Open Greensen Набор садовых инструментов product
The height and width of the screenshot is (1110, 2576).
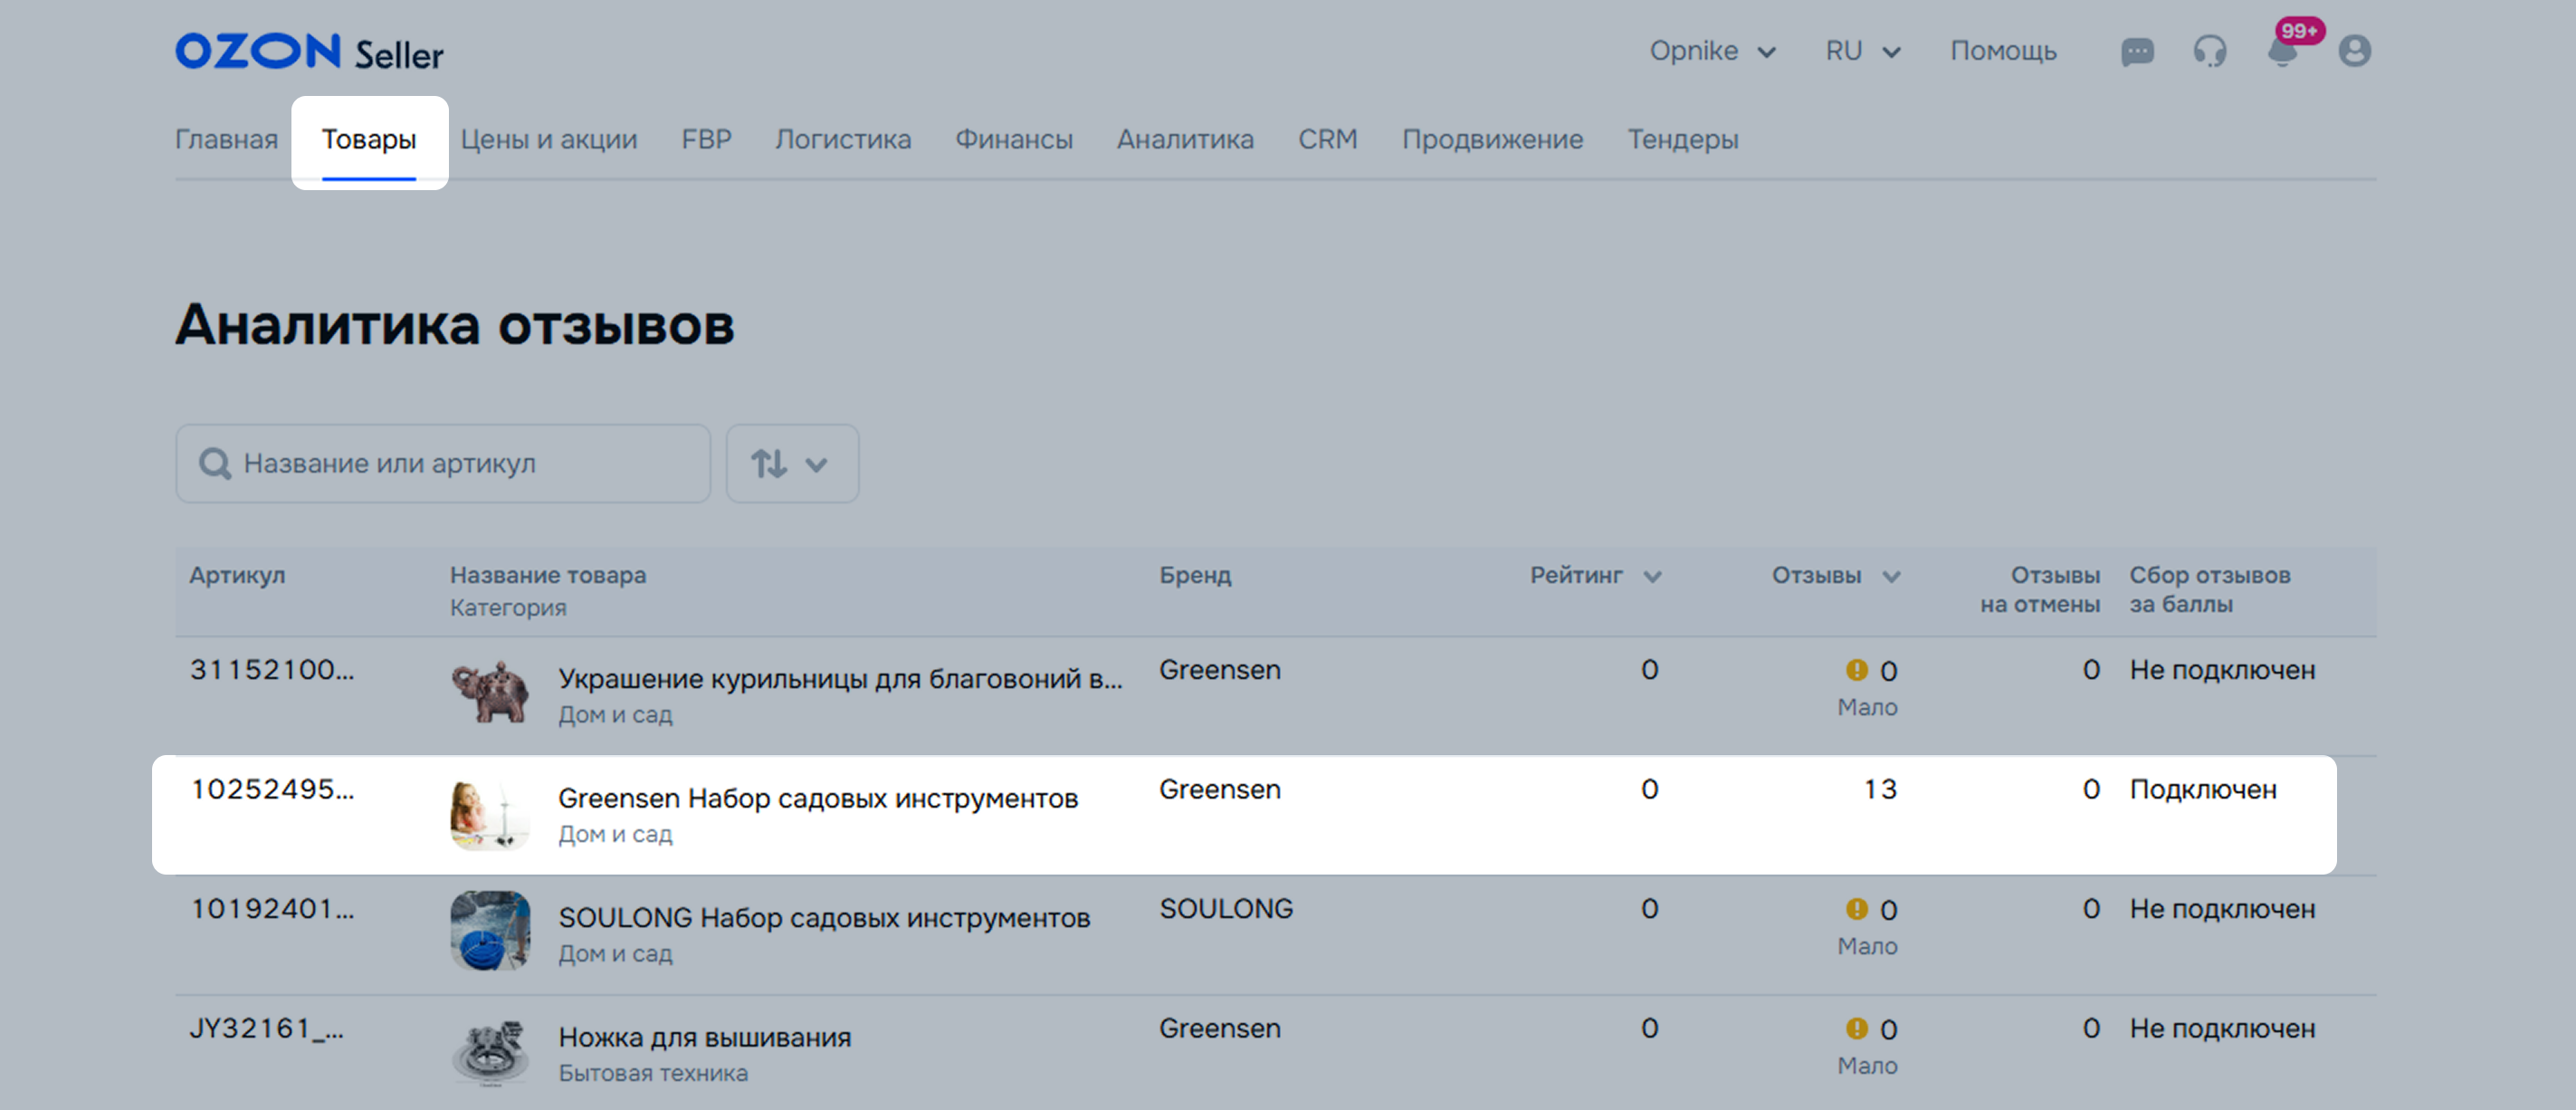tap(818, 799)
